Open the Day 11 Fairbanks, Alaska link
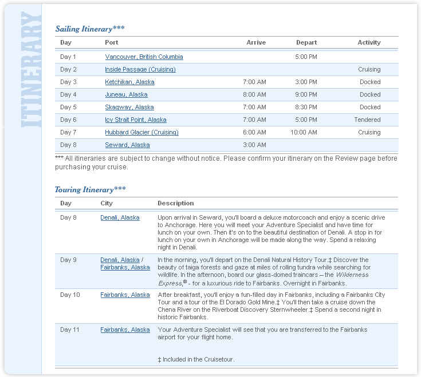This screenshot has width=421, height=377. [x=125, y=330]
